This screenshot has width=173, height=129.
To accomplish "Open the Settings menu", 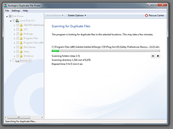I will click(x=16, y=11).
